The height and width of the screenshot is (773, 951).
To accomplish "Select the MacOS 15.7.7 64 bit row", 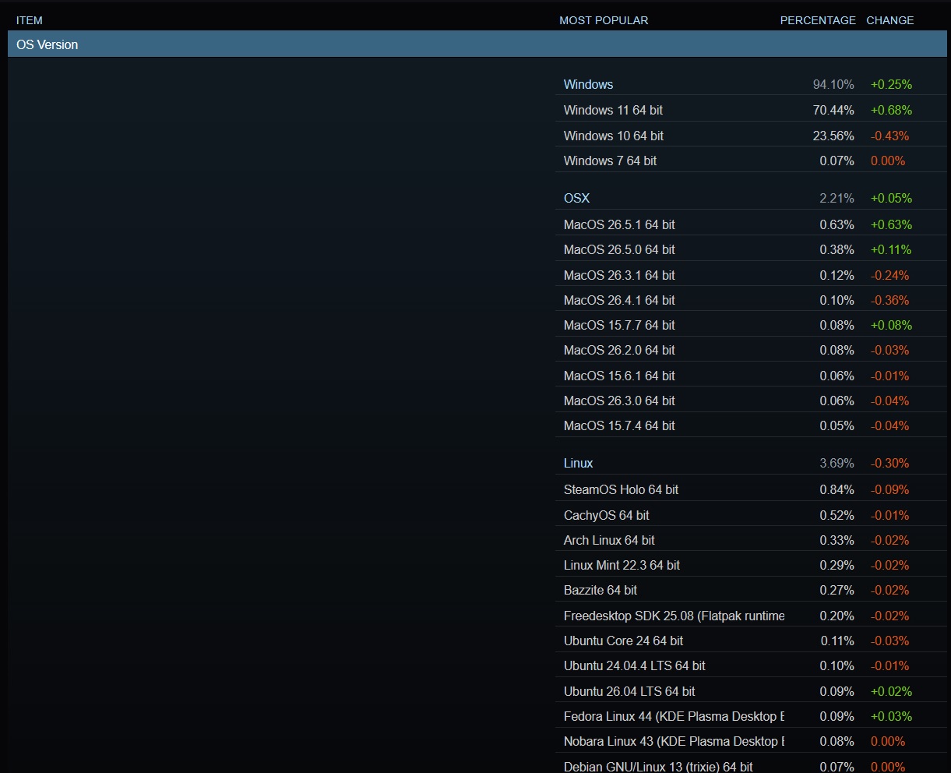I will pos(752,325).
